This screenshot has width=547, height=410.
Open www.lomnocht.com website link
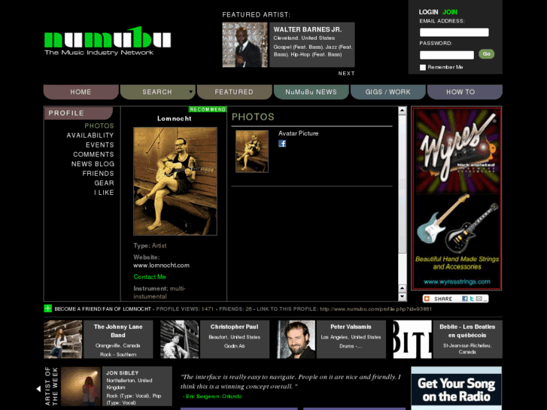(161, 266)
